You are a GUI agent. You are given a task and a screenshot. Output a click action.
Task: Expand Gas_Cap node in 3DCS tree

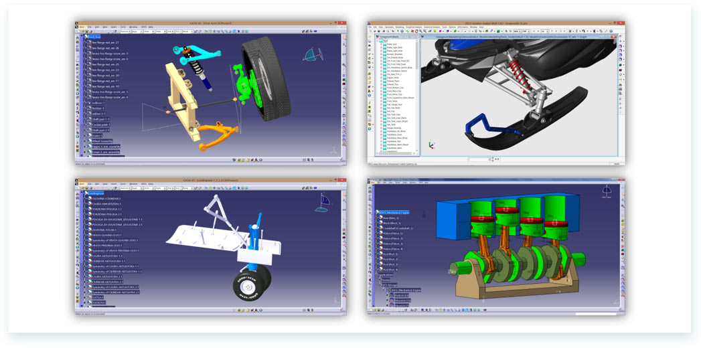pyautogui.click(x=382, y=111)
